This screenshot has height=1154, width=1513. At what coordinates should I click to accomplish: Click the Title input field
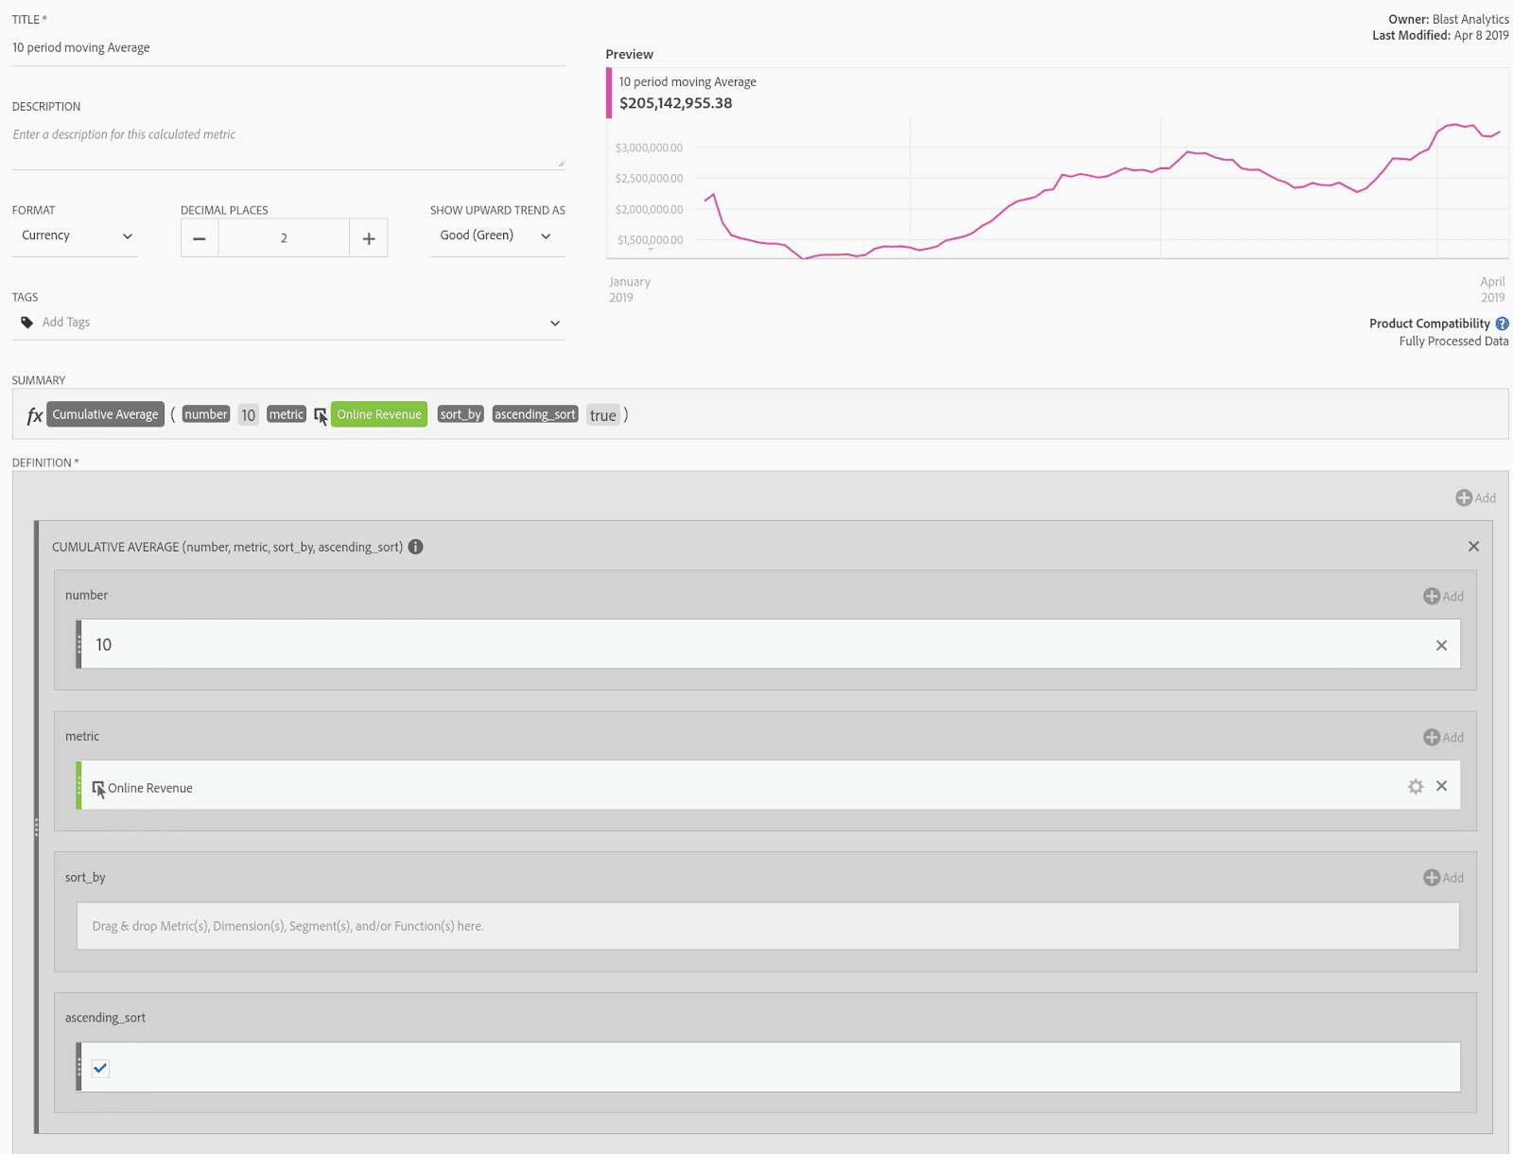click(288, 48)
